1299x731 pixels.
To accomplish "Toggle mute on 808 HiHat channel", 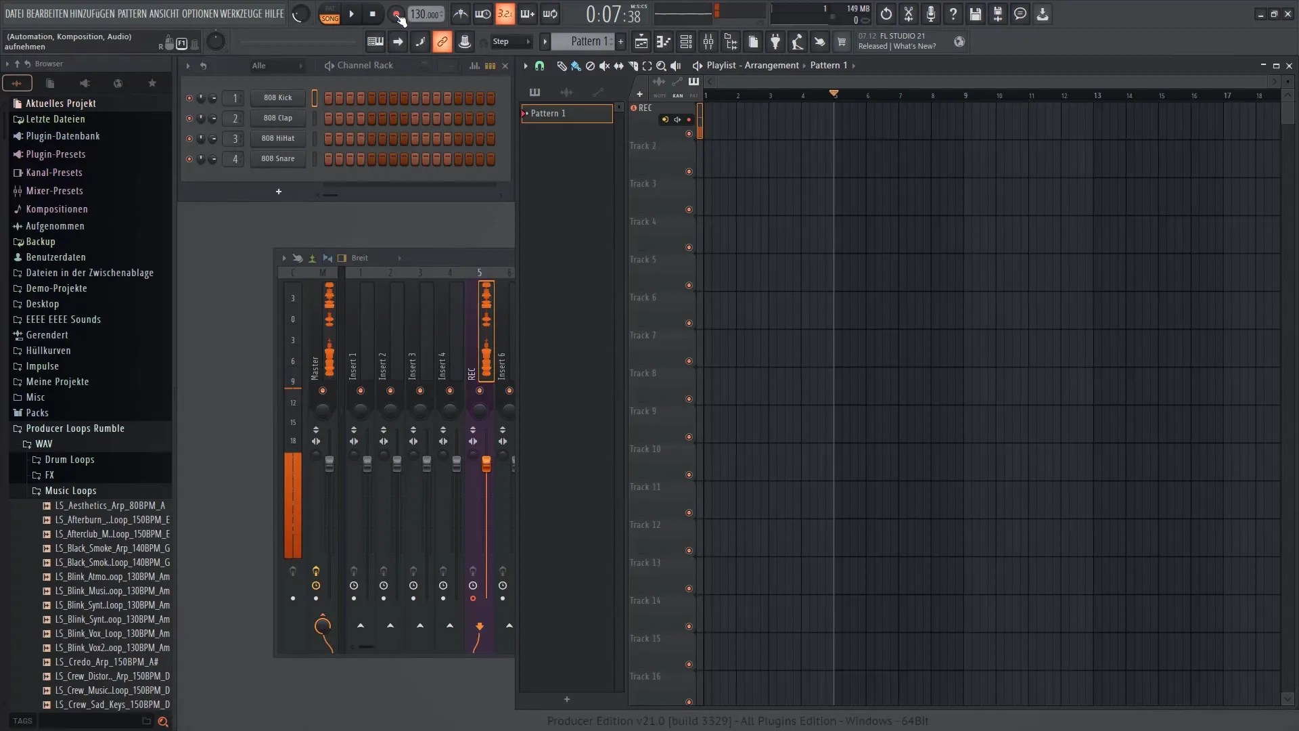I will click(x=187, y=138).
